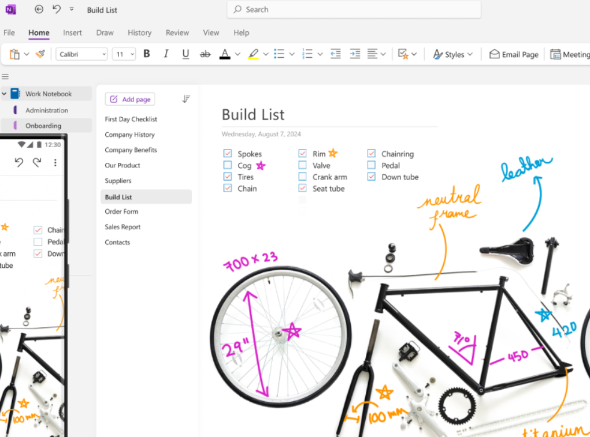590x437 pixels.
Task: Click the Search box in title bar
Action: (x=354, y=10)
